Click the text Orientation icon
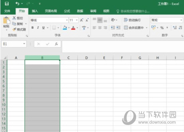 pos(113,20)
